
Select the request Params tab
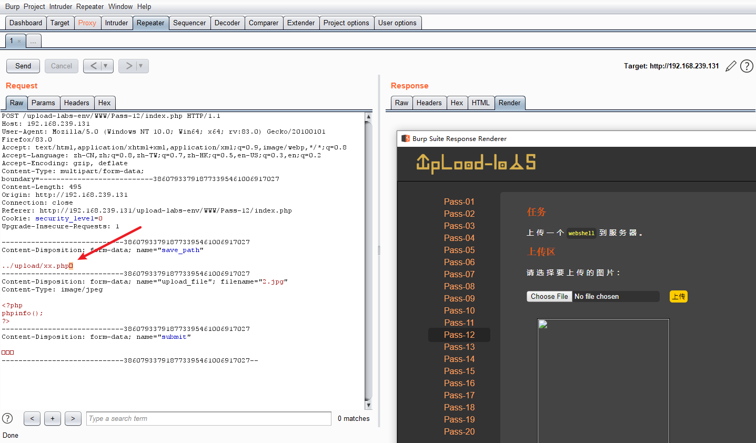click(43, 103)
